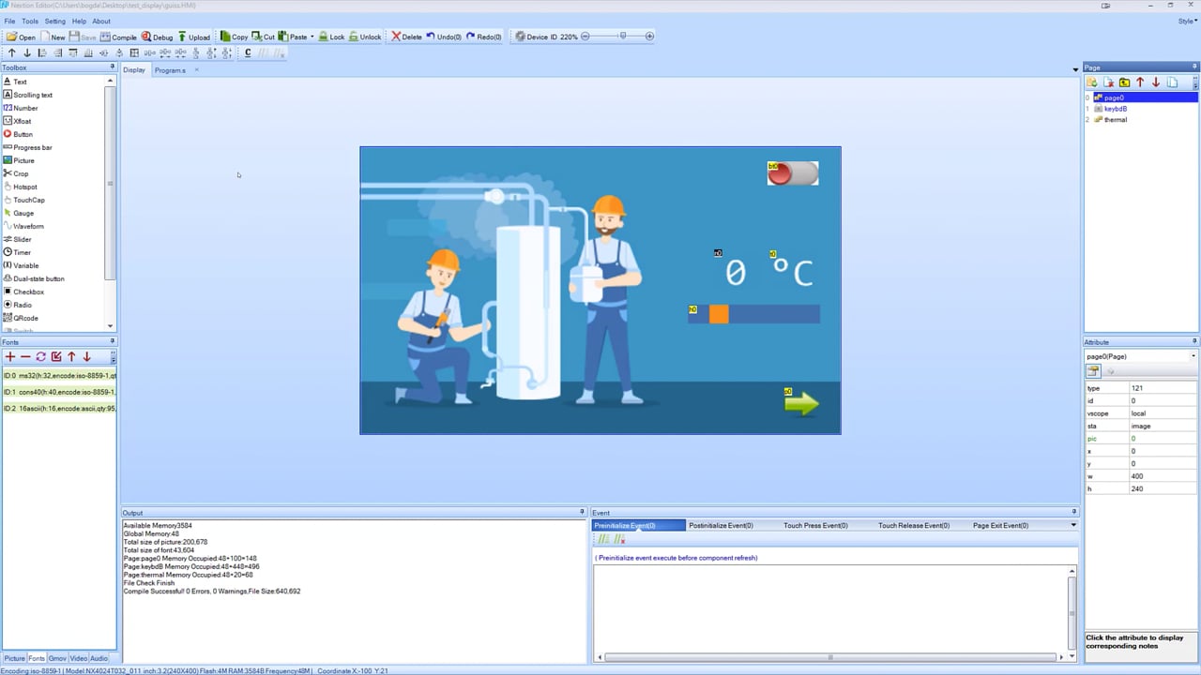Select the keybdB page in Page list
Image resolution: width=1201 pixels, height=675 pixels.
pos(1116,109)
